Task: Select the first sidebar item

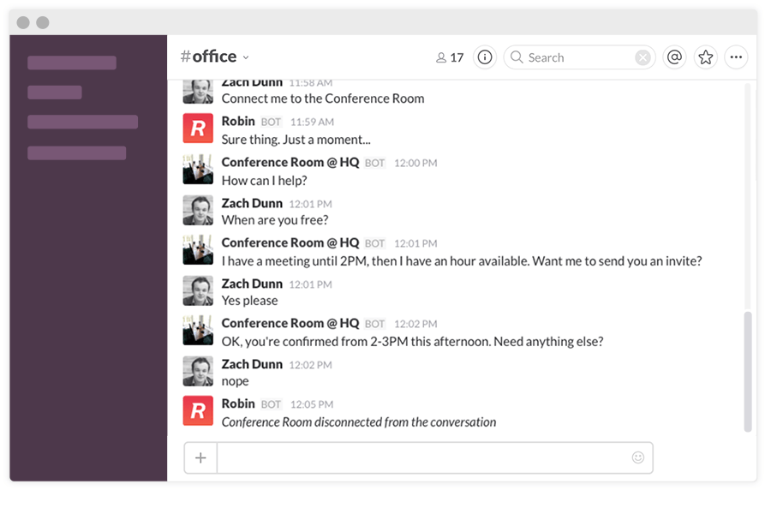Action: coord(72,63)
